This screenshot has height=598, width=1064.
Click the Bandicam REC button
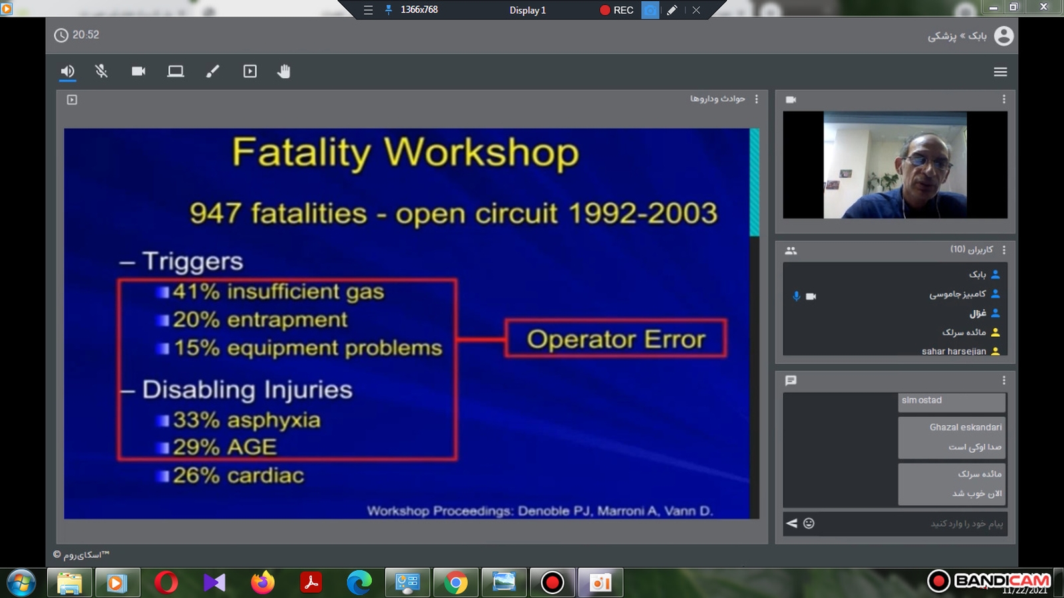click(x=616, y=10)
